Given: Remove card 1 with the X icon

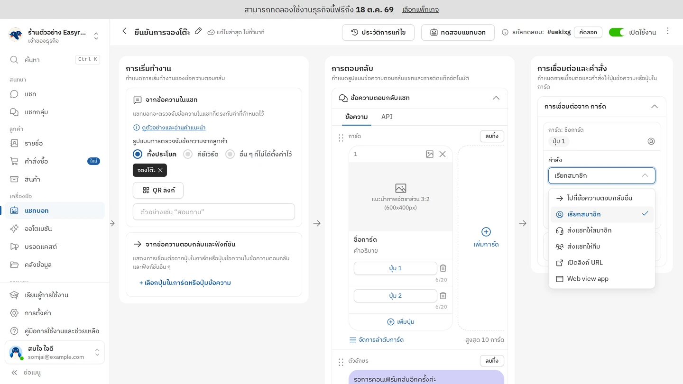Looking at the screenshot, I should 443,154.
